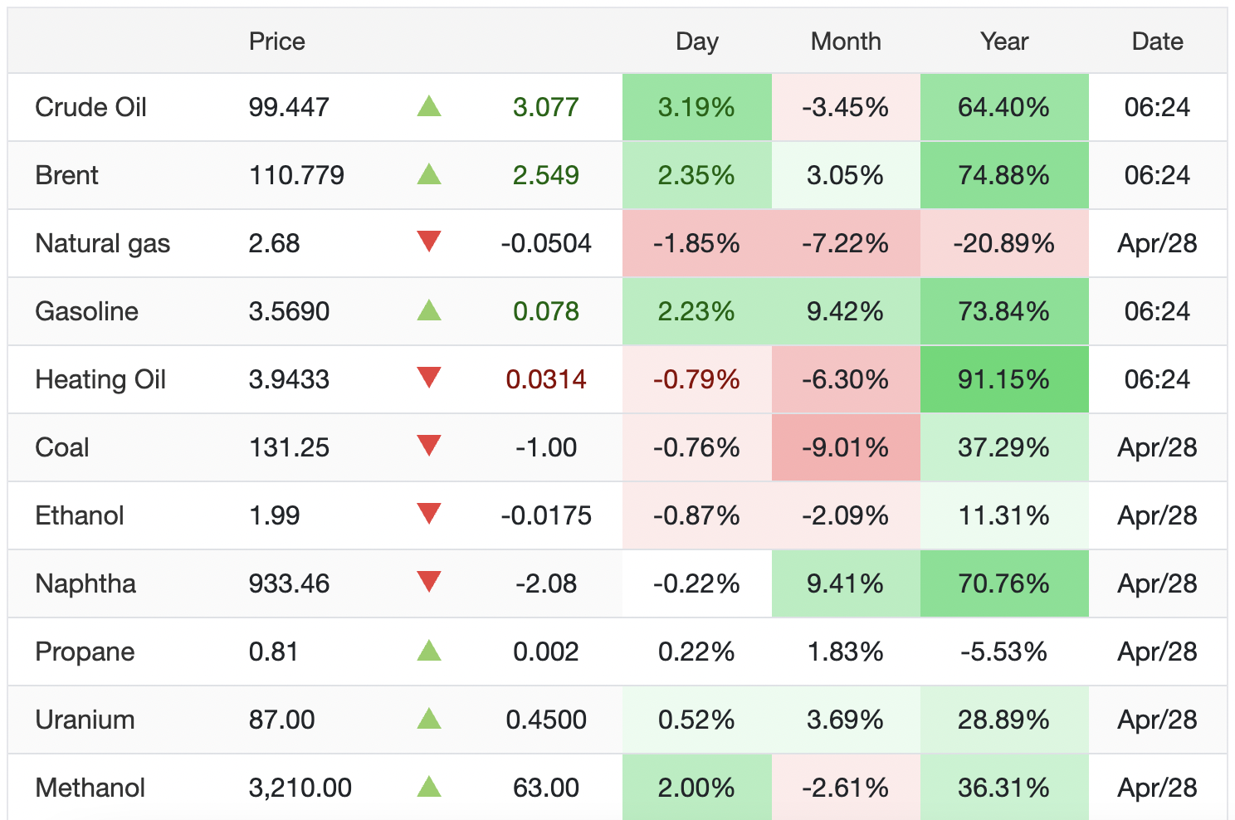Viewport: 1235px width, 820px height.
Task: Click Gasoline's green up triangle
Action: [429, 310]
